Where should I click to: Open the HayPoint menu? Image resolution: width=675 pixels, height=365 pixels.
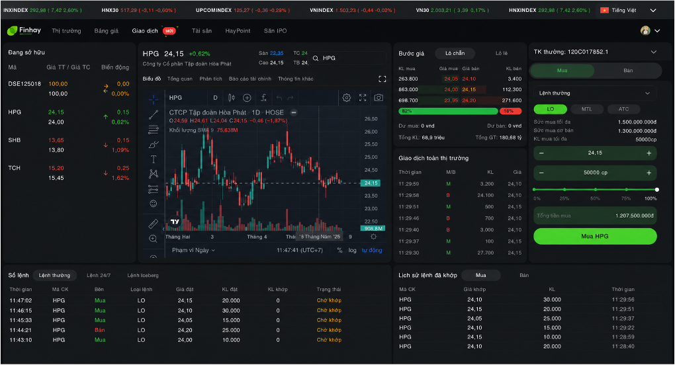coord(238,30)
